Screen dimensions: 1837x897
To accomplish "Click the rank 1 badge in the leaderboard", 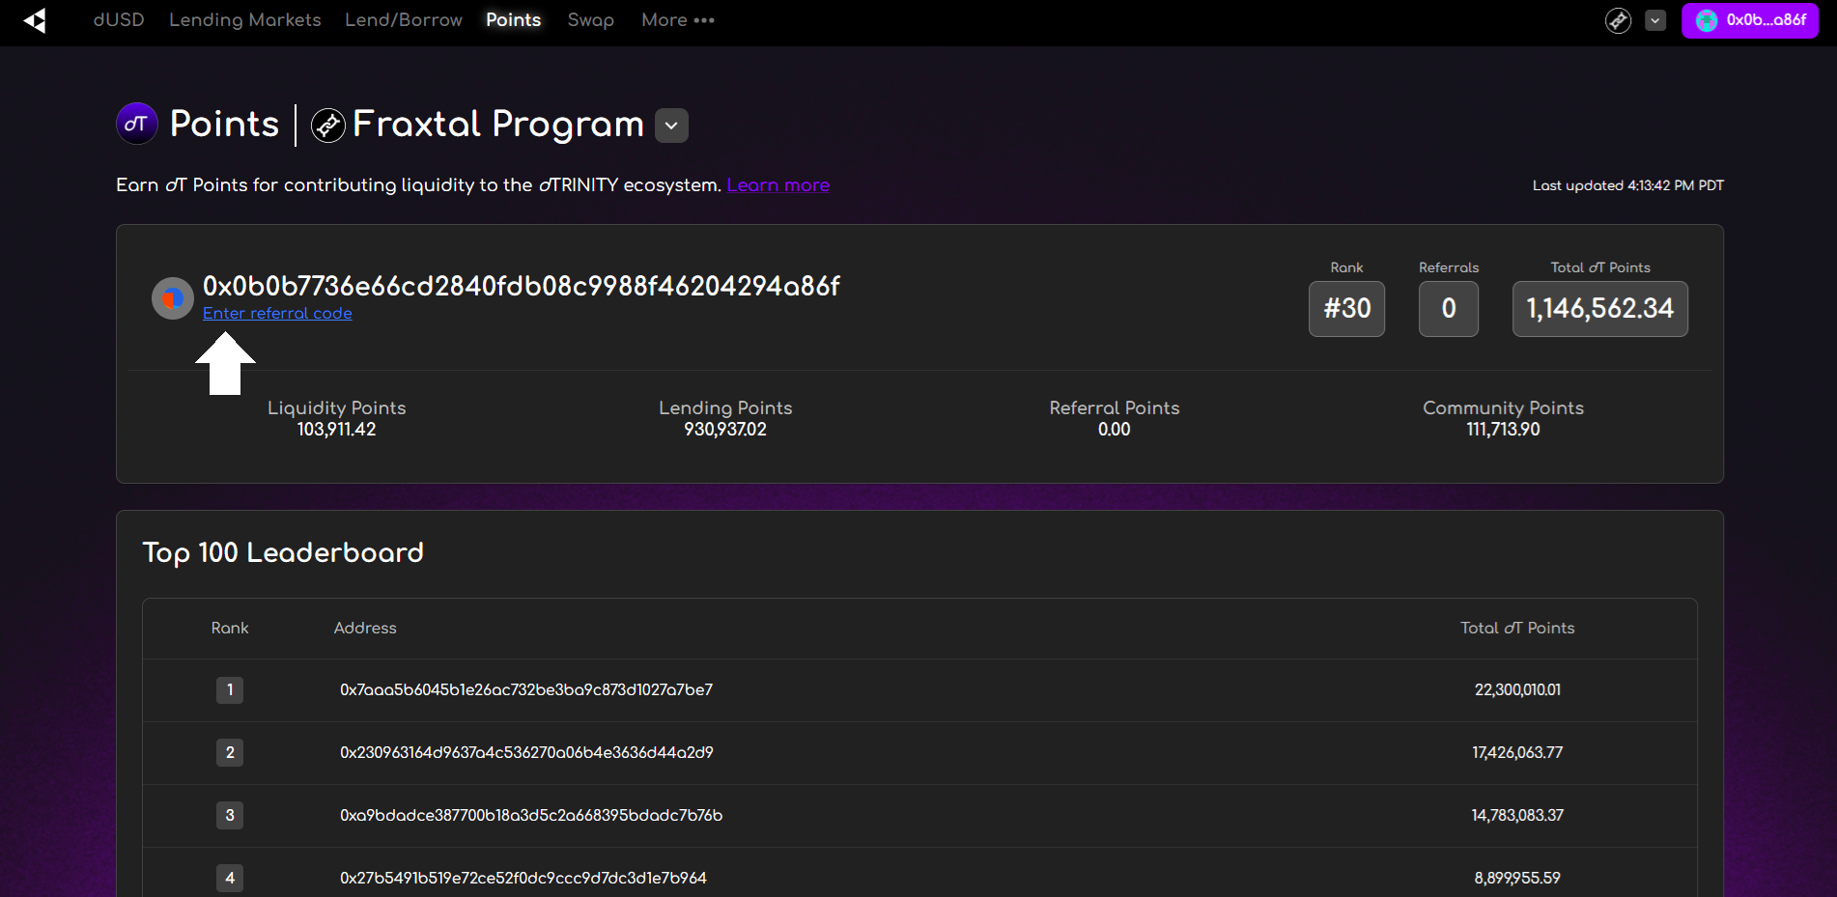I will [x=230, y=690].
